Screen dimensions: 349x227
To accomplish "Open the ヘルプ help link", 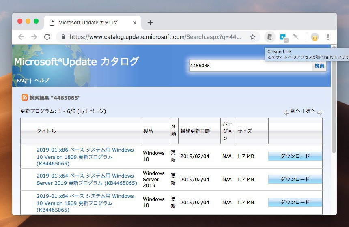I will pos(42,80).
